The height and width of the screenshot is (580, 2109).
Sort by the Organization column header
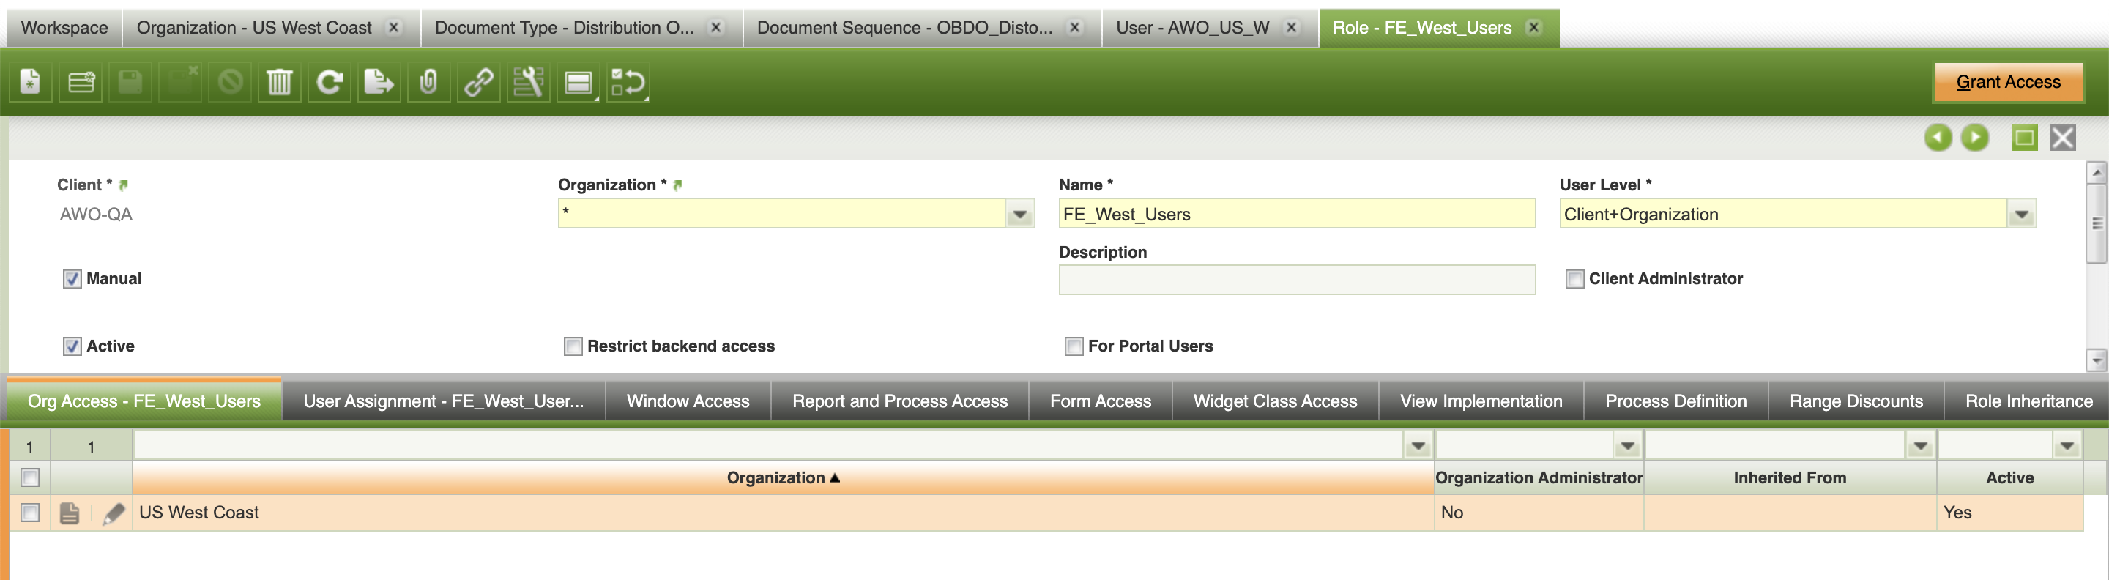coord(784,477)
